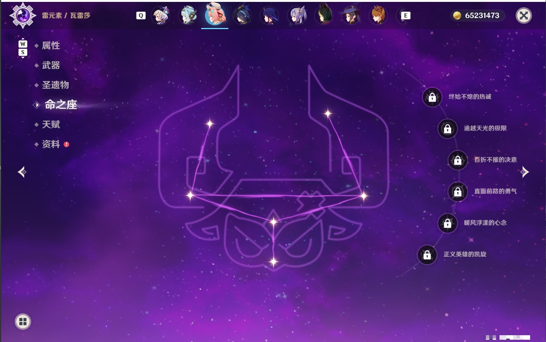Open constellation label 直面前路的勇气
Screen dimensions: 546x342
click(495, 191)
